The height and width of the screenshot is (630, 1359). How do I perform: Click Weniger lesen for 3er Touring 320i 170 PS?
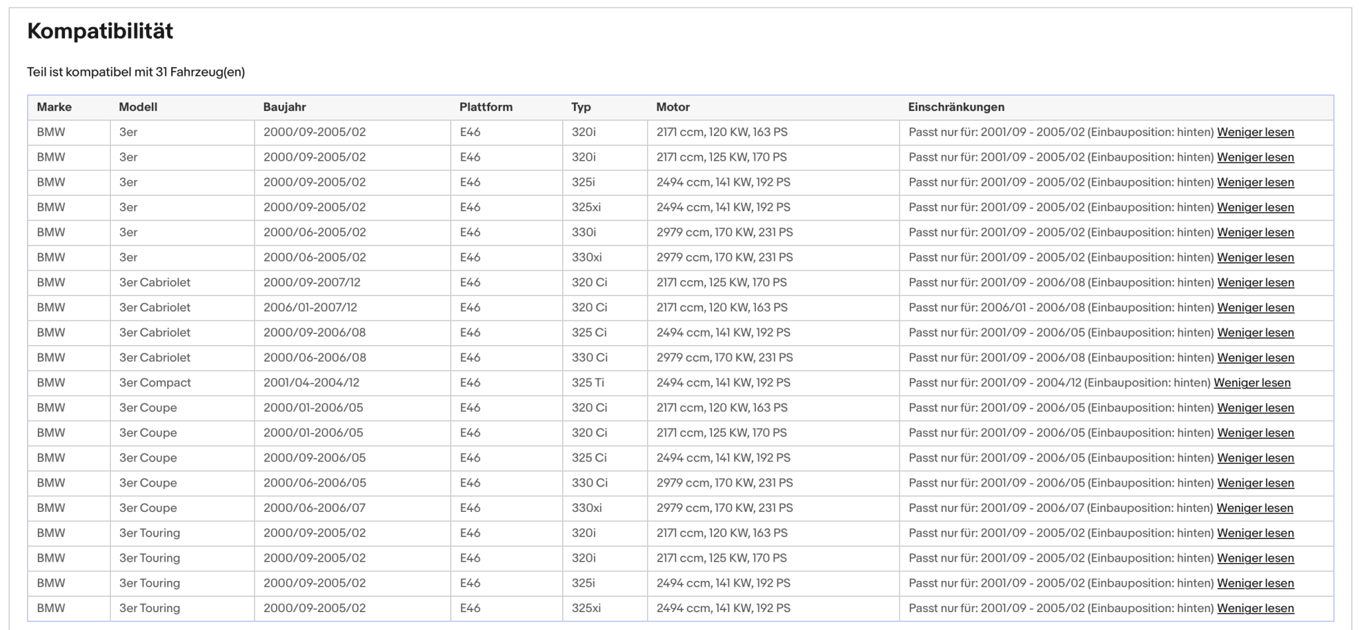(1255, 558)
